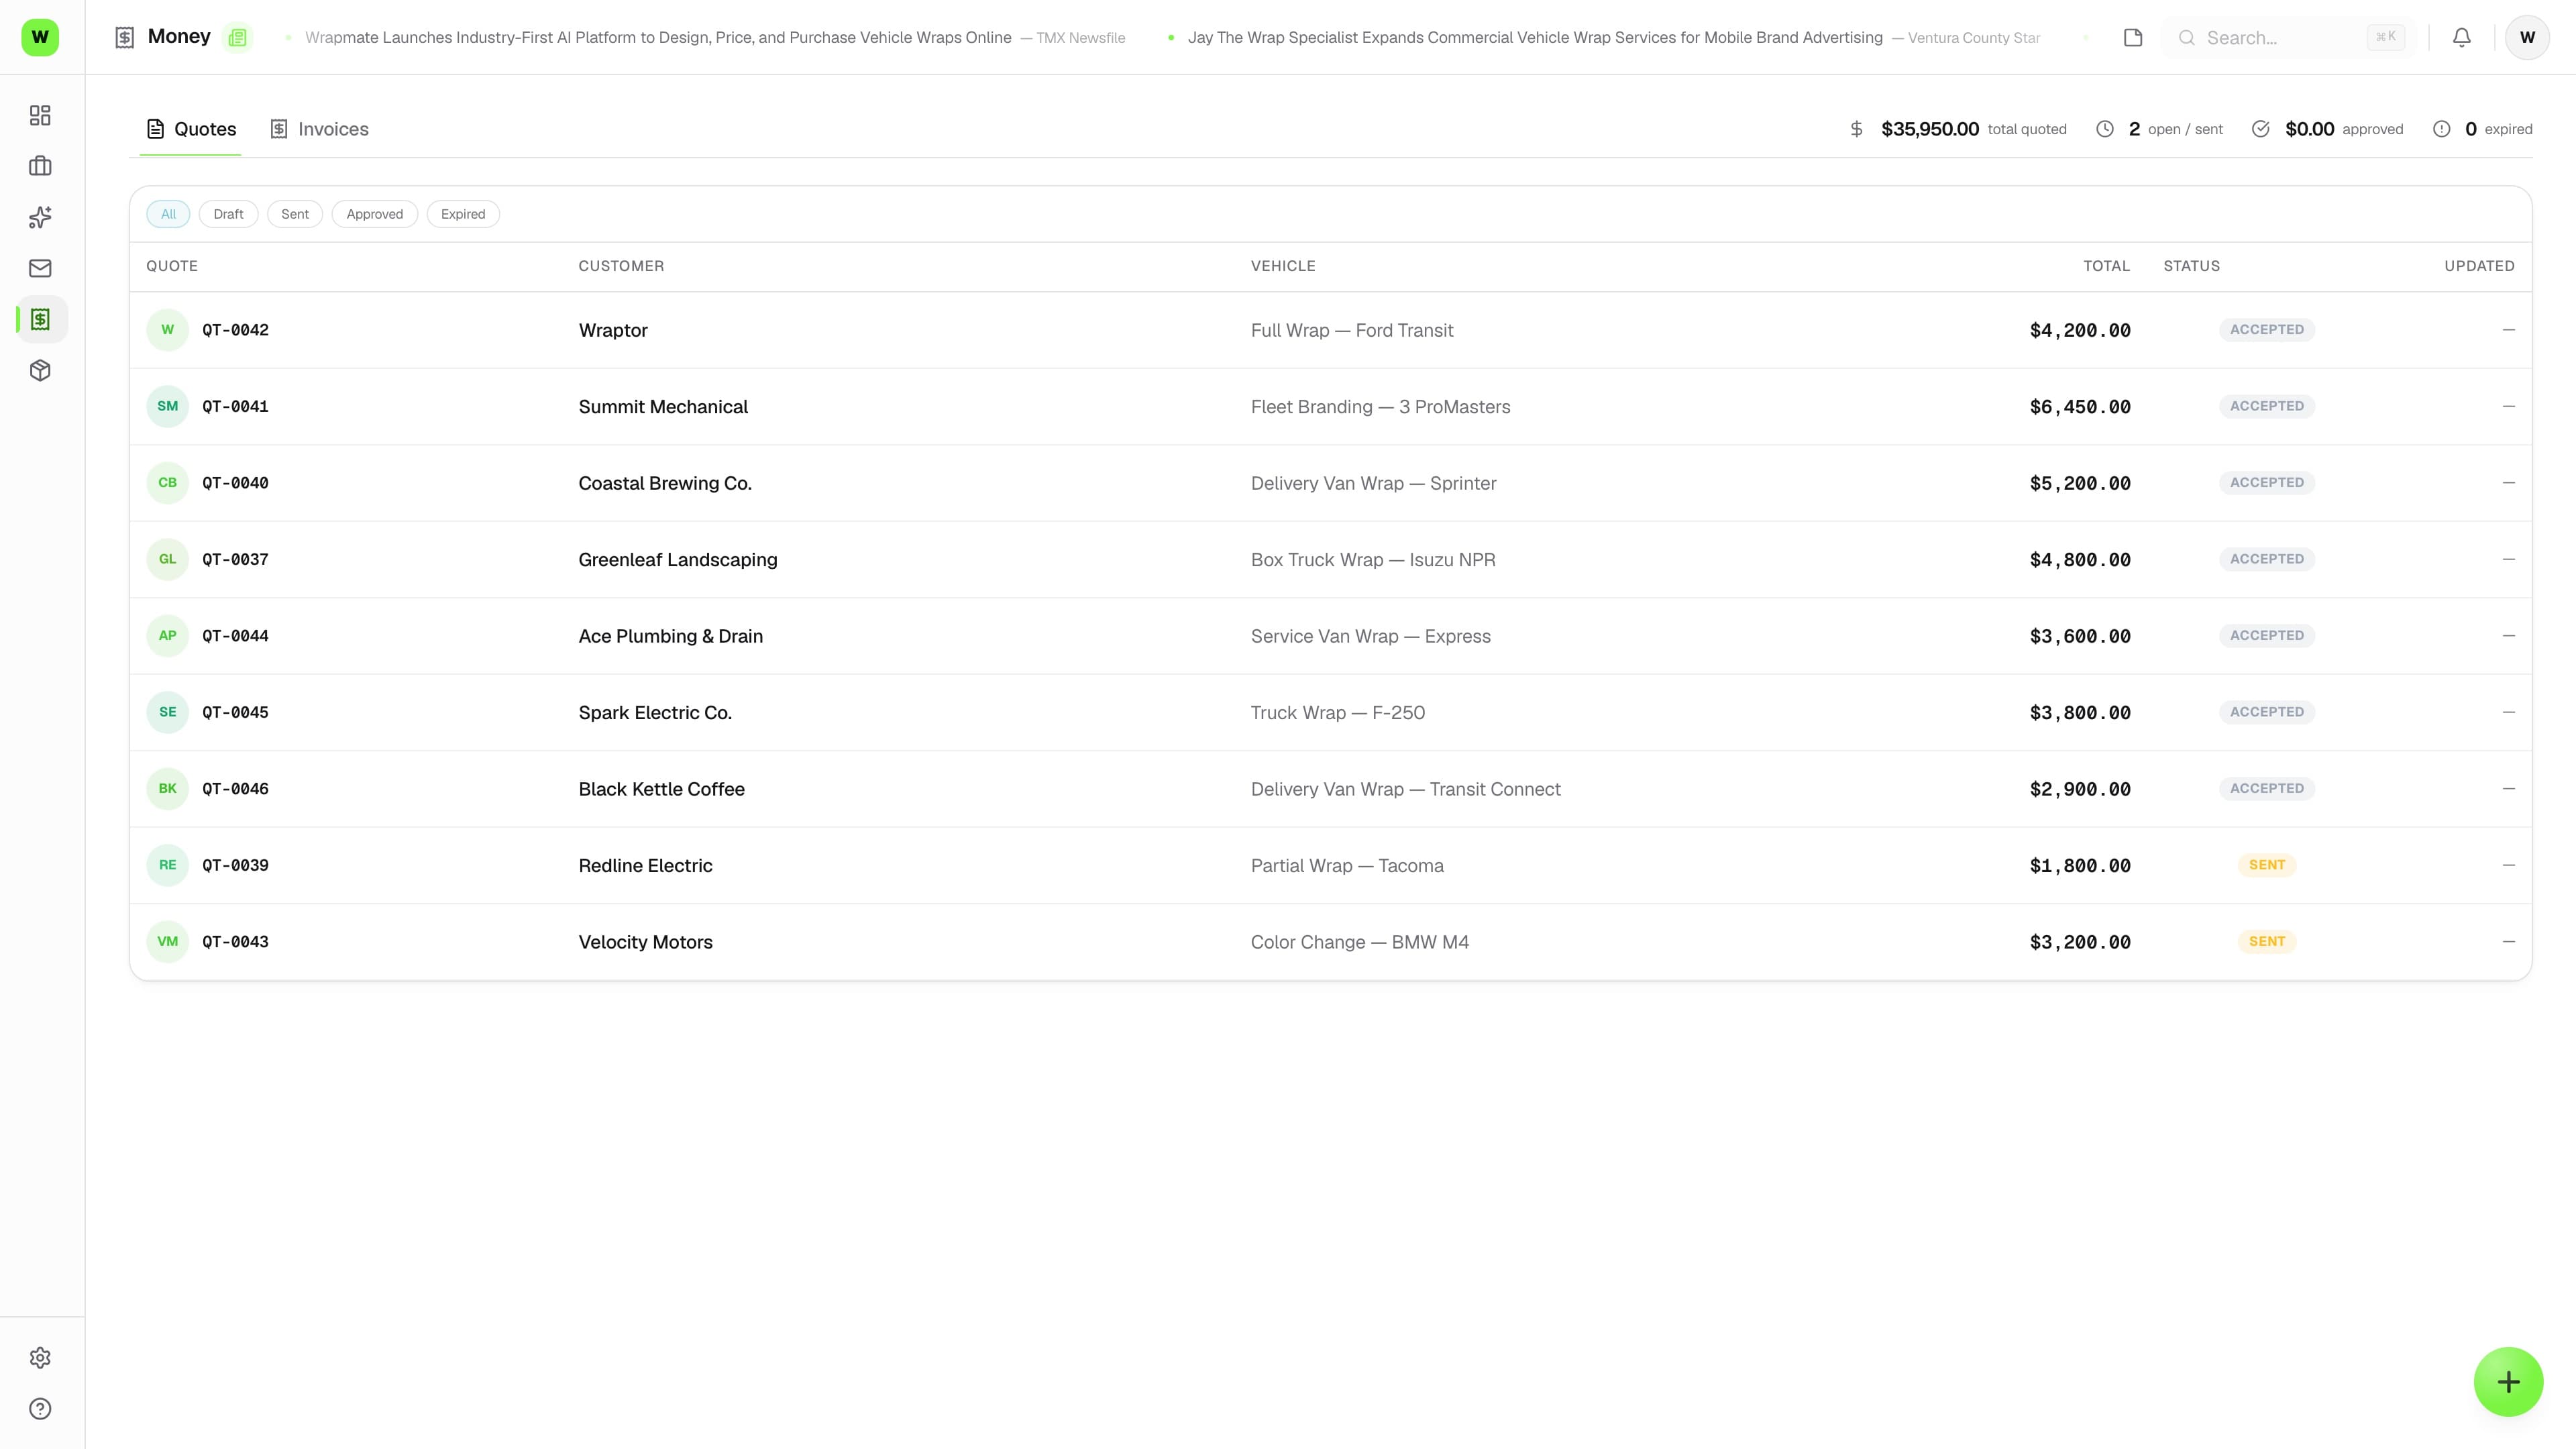Click the Greenleaf Landscaping customer name
Image resolution: width=2576 pixels, height=1449 pixels.
tap(678, 559)
